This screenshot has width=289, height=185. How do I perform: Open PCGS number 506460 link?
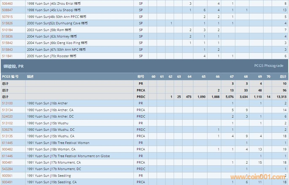pos(7,4)
